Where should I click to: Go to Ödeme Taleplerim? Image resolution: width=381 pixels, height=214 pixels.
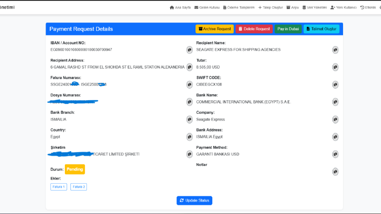pyautogui.click(x=239, y=8)
